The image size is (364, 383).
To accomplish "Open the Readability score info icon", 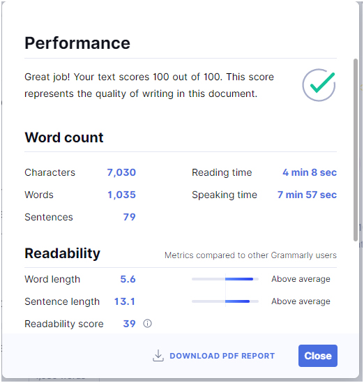I will coord(147,324).
